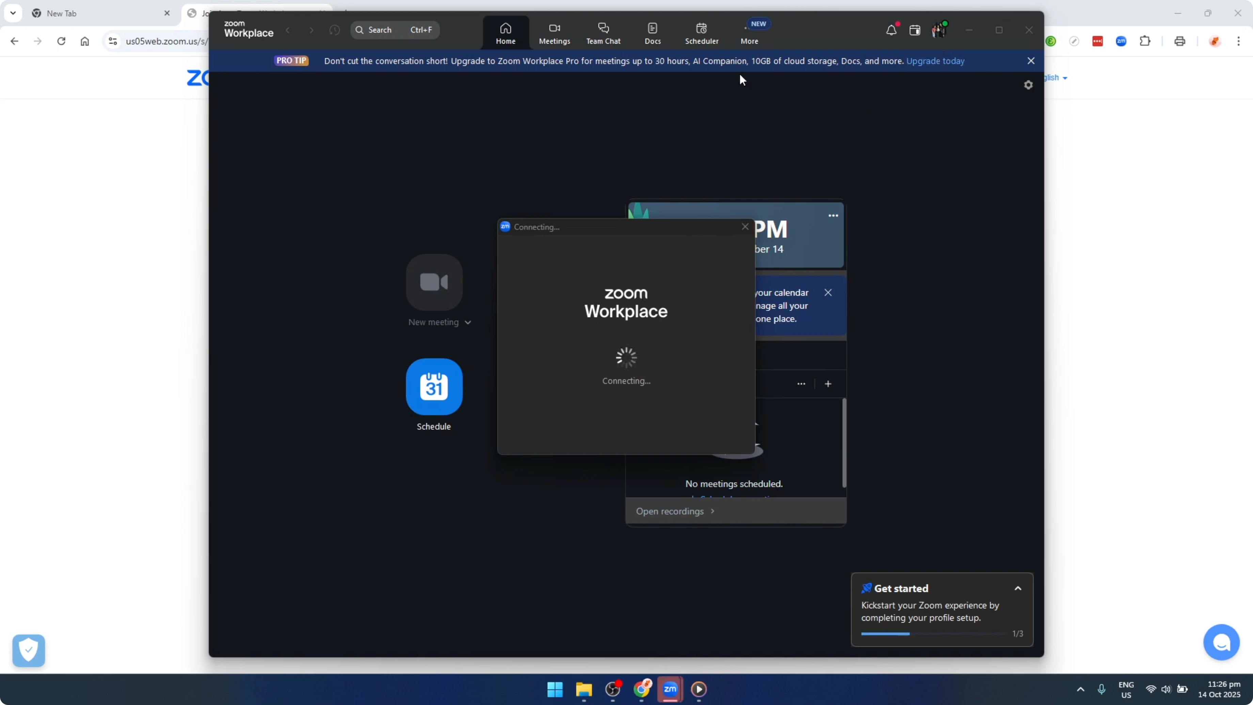1253x705 pixels.
Task: Open File Explorer from taskbar
Action: (x=584, y=689)
